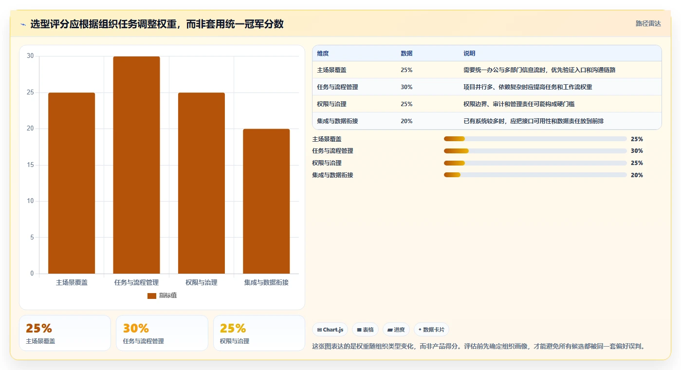Click the 数据卡片 tag chip
The height and width of the screenshot is (370, 681).
tap(432, 330)
